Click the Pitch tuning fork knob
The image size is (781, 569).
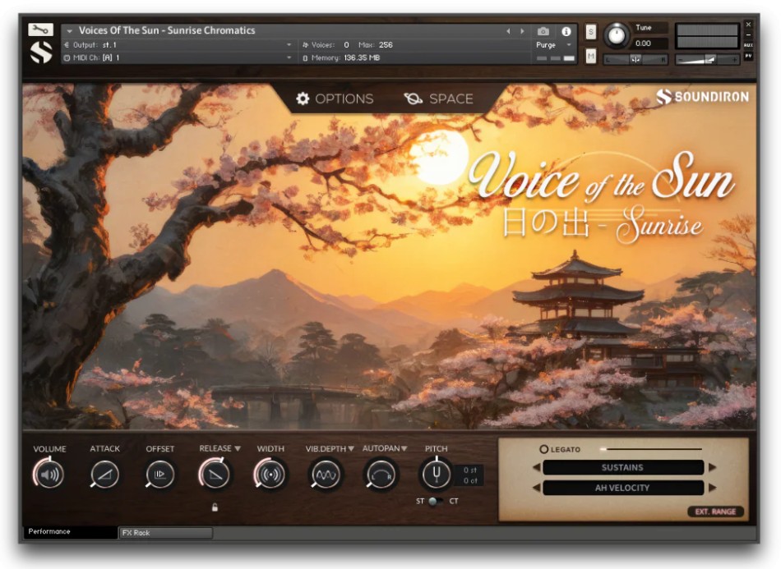pos(436,475)
